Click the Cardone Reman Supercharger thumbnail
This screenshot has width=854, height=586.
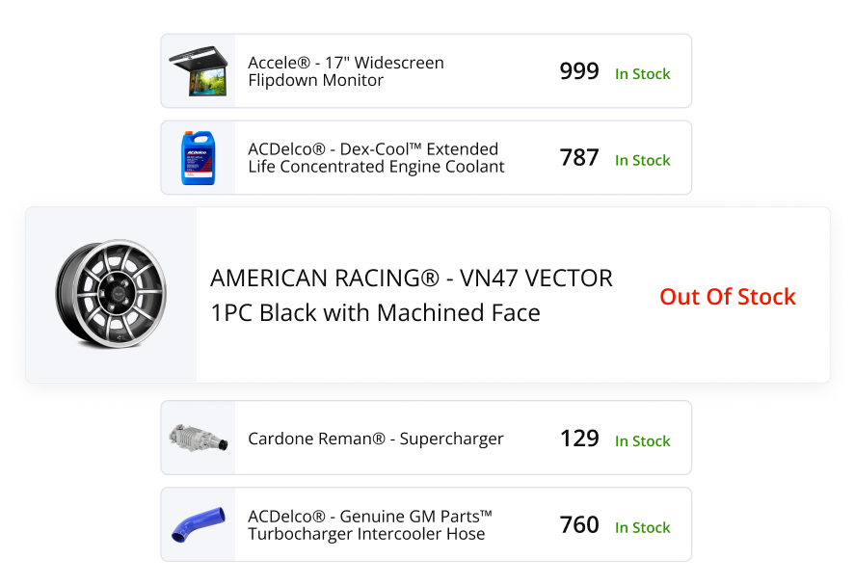198,437
